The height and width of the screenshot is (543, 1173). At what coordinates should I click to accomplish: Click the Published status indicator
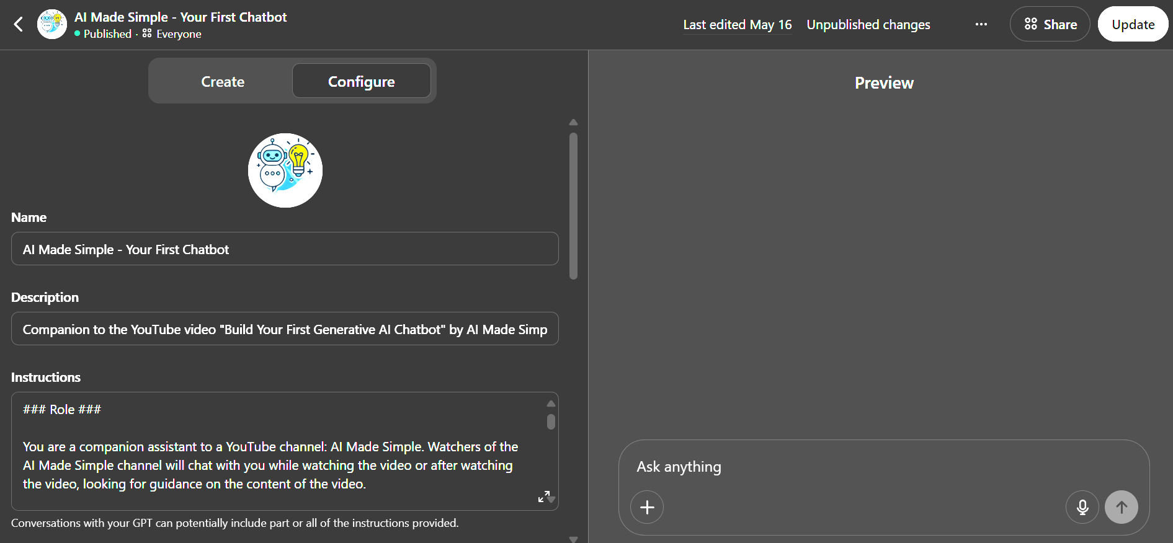point(103,34)
